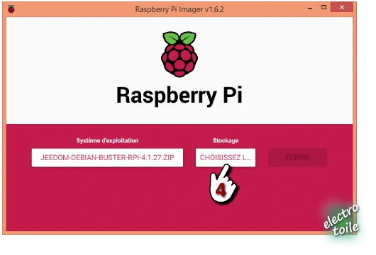This screenshot has height=255, width=376.
Task: Click the large Raspberry Pi logo
Action: [179, 54]
